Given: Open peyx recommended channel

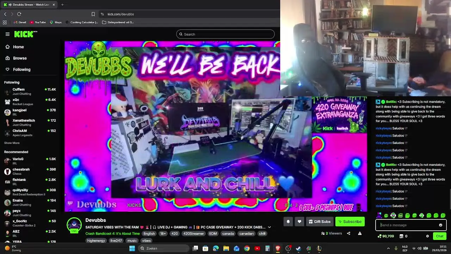Looking at the screenshot, I should tap(30, 213).
